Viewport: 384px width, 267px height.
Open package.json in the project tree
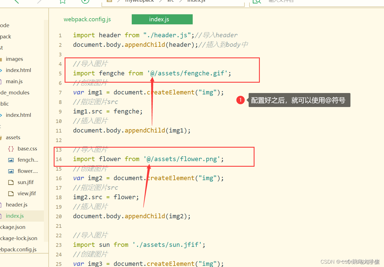coord(13,227)
